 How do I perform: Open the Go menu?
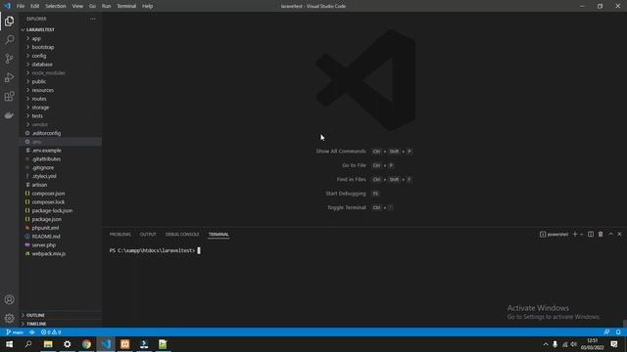pyautogui.click(x=92, y=6)
